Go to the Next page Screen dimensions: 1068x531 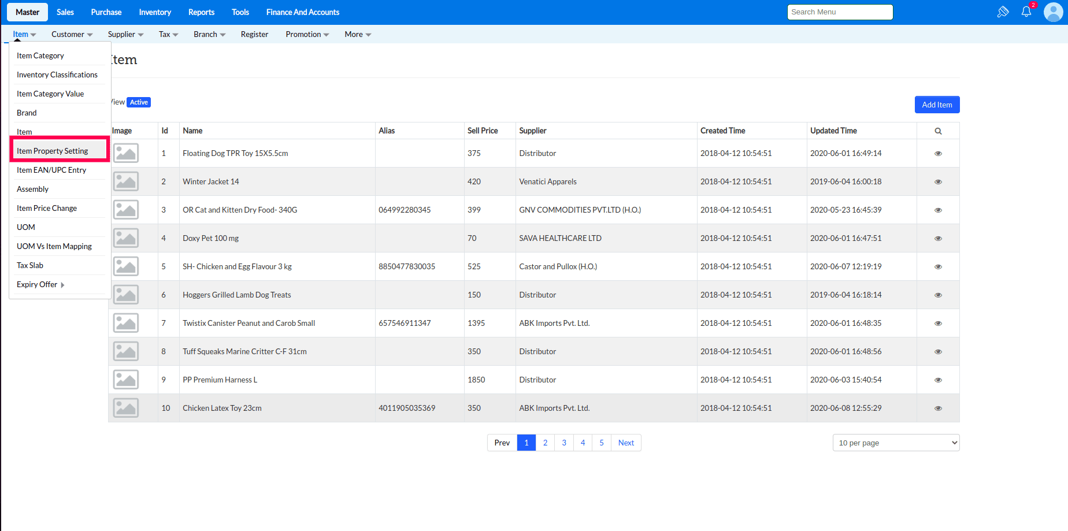pos(626,443)
